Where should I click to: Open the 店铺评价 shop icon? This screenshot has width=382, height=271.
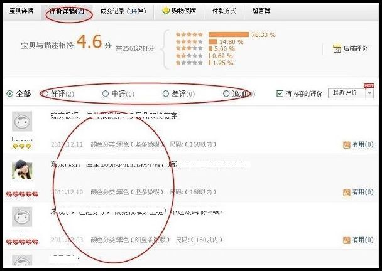pos(337,48)
